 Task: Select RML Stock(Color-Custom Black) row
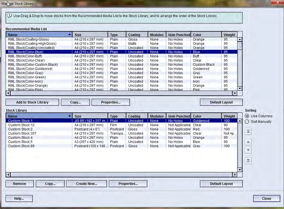tap(122, 65)
